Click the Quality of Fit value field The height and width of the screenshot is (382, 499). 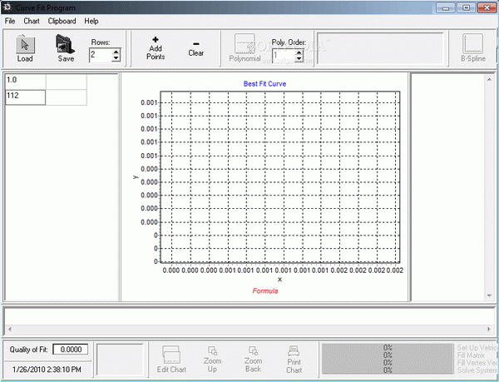[x=71, y=350]
